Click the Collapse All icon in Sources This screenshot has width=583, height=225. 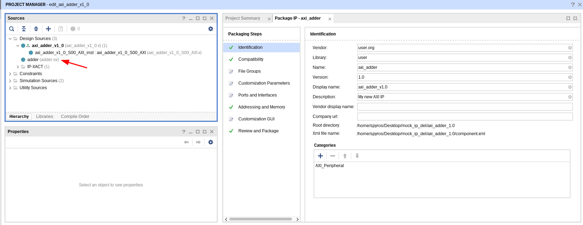point(24,29)
